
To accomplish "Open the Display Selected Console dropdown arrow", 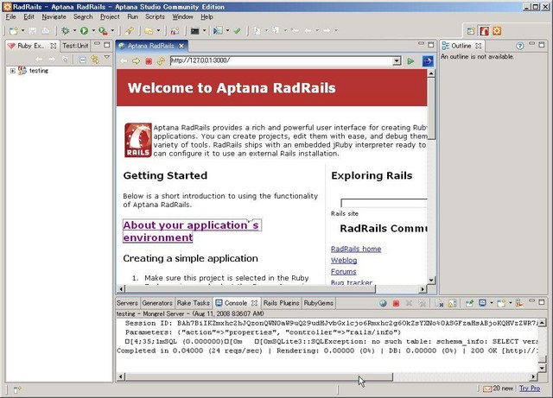I will 492,303.
